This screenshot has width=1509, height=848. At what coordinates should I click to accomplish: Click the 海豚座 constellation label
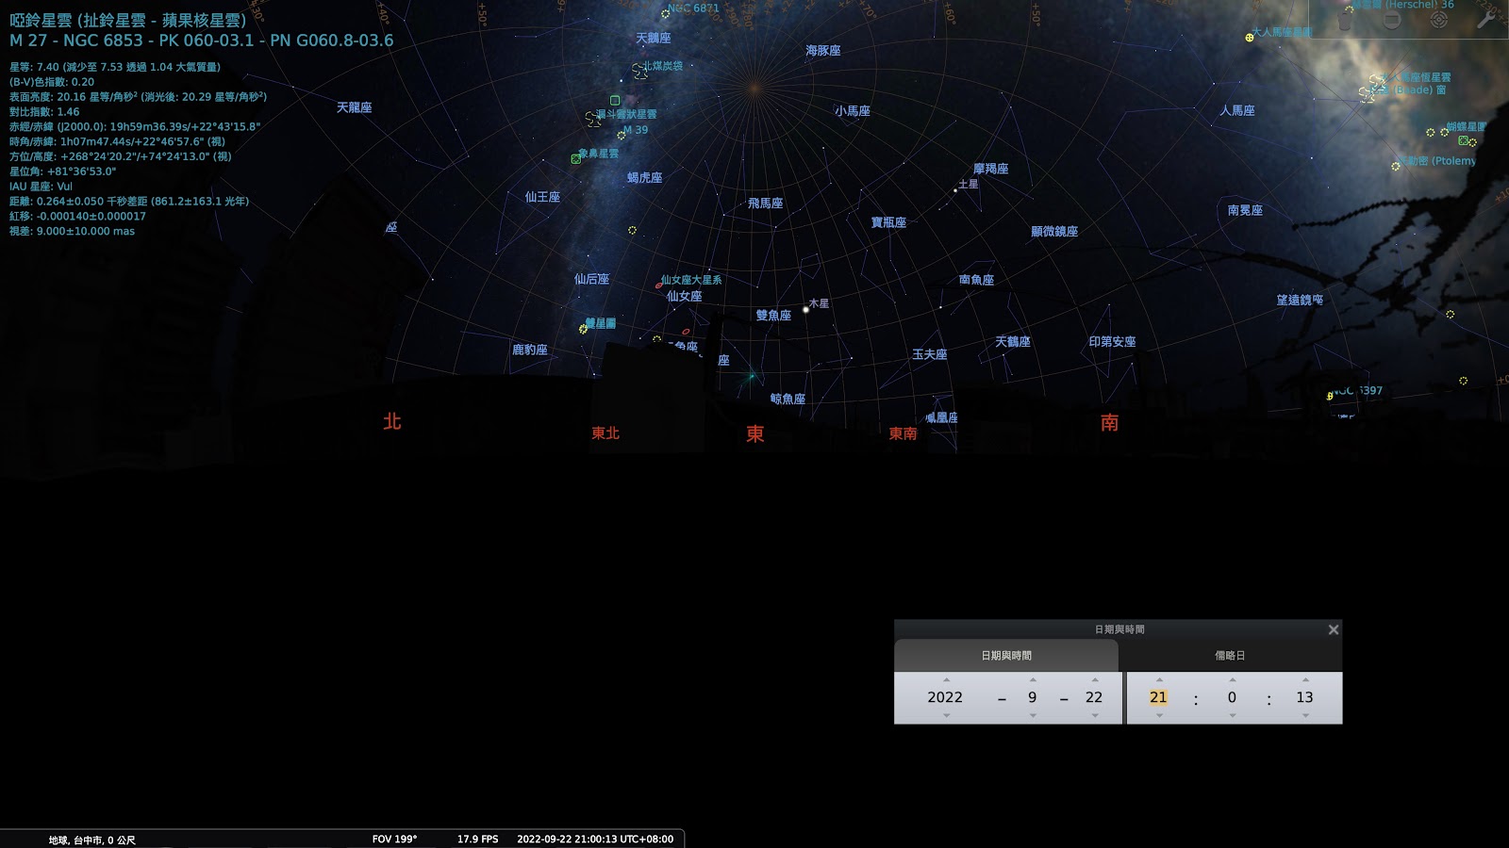point(823,51)
